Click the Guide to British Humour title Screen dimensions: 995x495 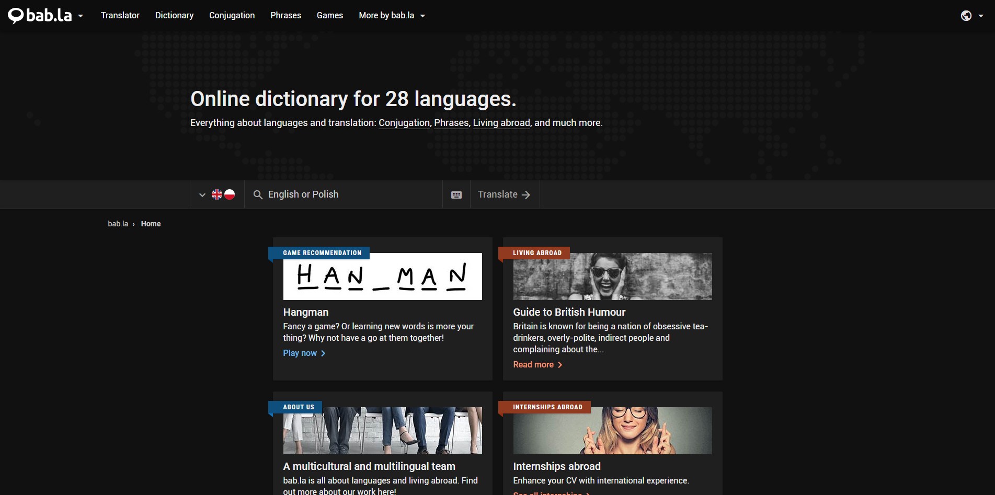click(569, 312)
